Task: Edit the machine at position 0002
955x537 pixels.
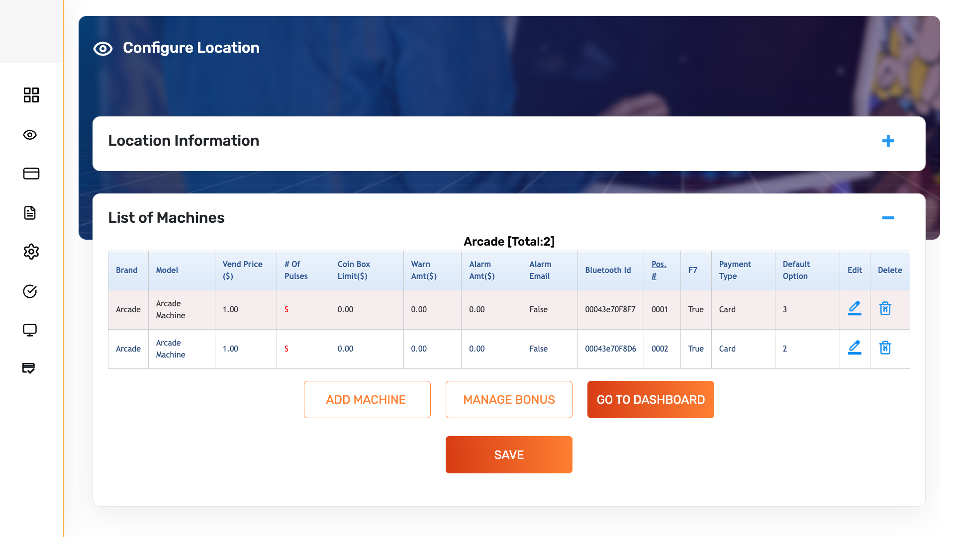Action: [855, 348]
